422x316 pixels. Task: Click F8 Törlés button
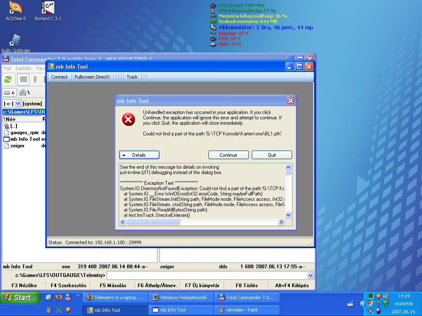coord(246,286)
